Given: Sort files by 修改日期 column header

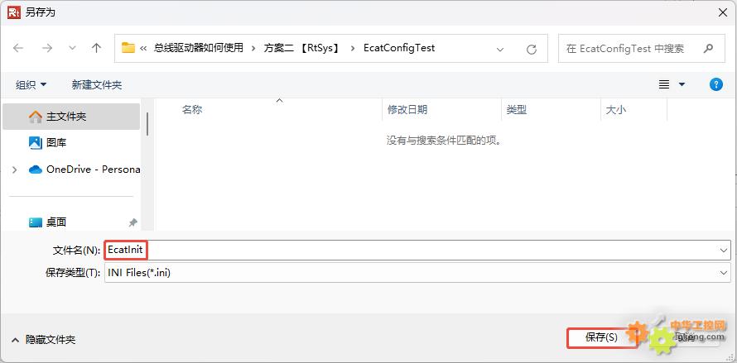Looking at the screenshot, I should tap(407, 110).
